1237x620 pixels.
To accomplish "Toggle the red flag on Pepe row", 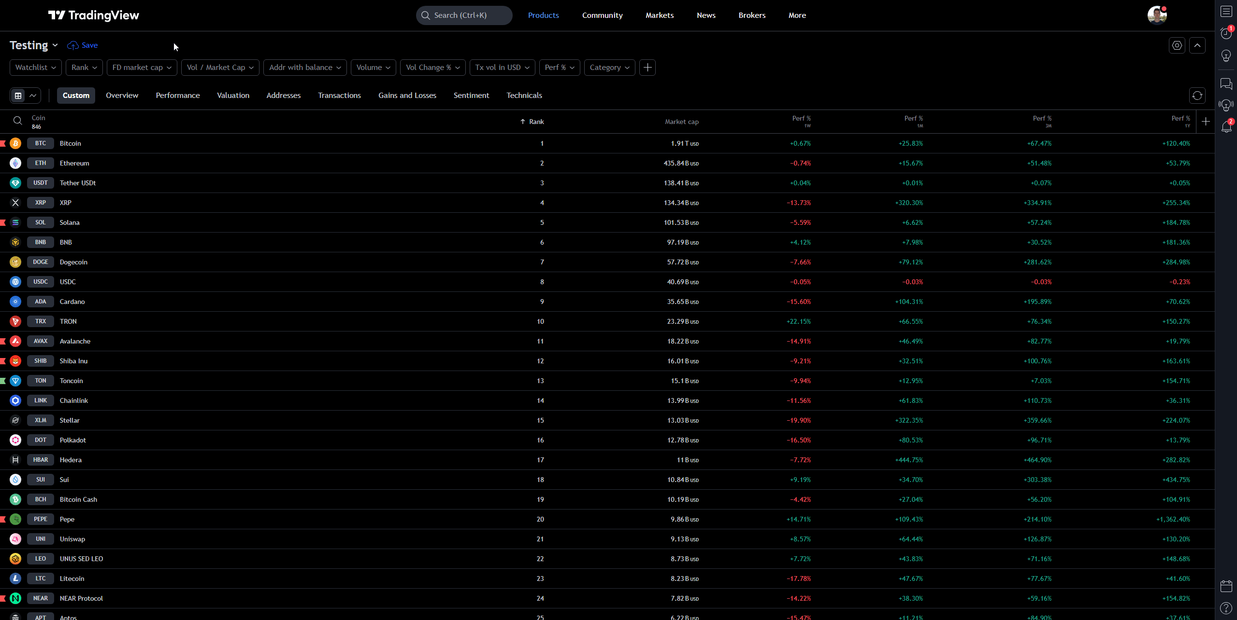I will pos(3,519).
